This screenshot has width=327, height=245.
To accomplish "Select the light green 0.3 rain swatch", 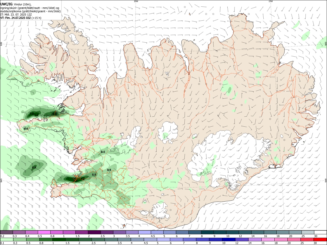I will coord(20,239).
